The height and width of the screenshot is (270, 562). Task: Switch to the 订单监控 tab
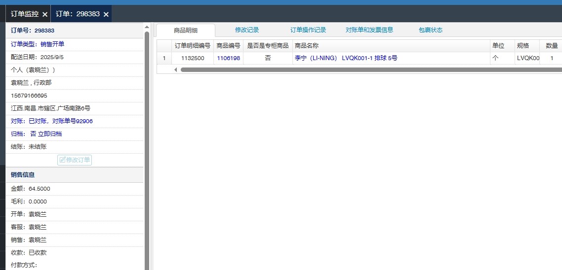point(25,14)
